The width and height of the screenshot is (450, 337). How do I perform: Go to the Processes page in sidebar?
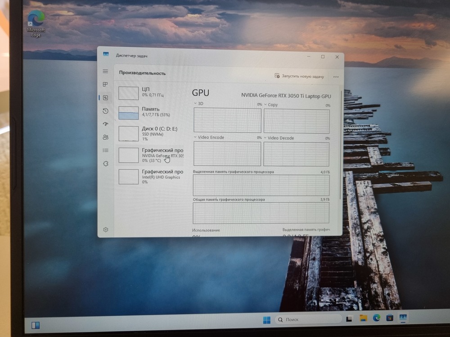pos(105,84)
